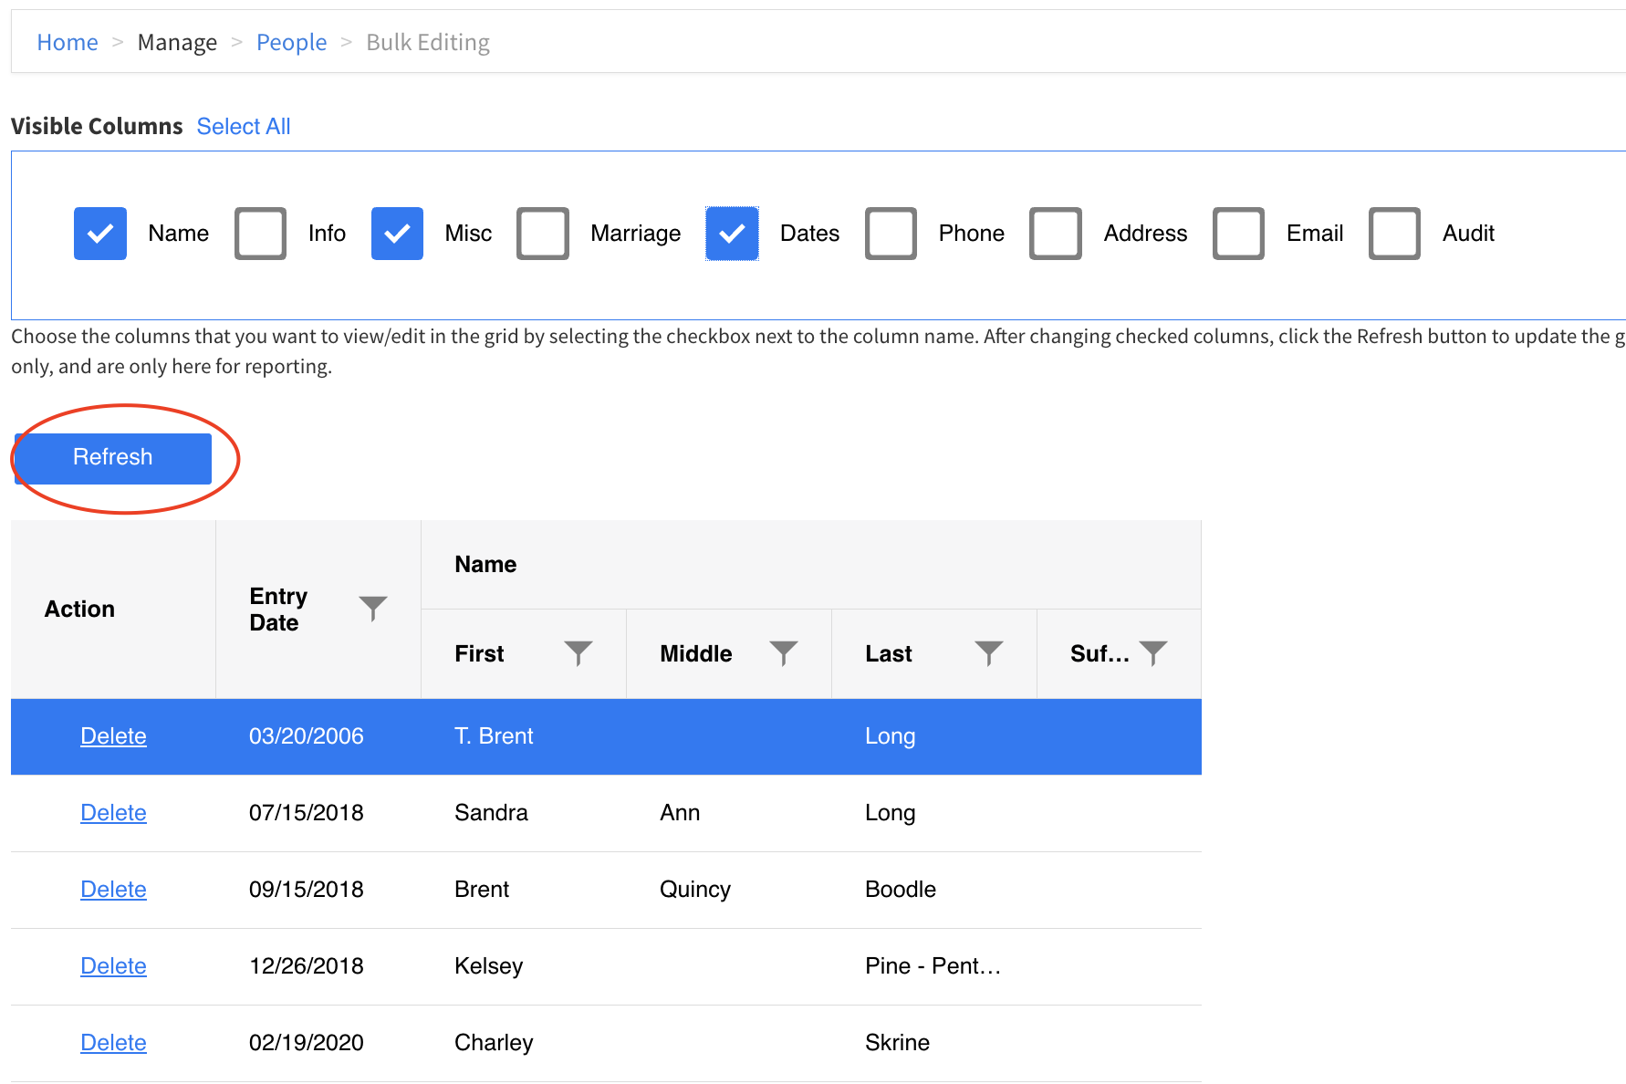Turn on the Audit column checkbox
Screen dimensions: 1626x1084
point(1394,234)
